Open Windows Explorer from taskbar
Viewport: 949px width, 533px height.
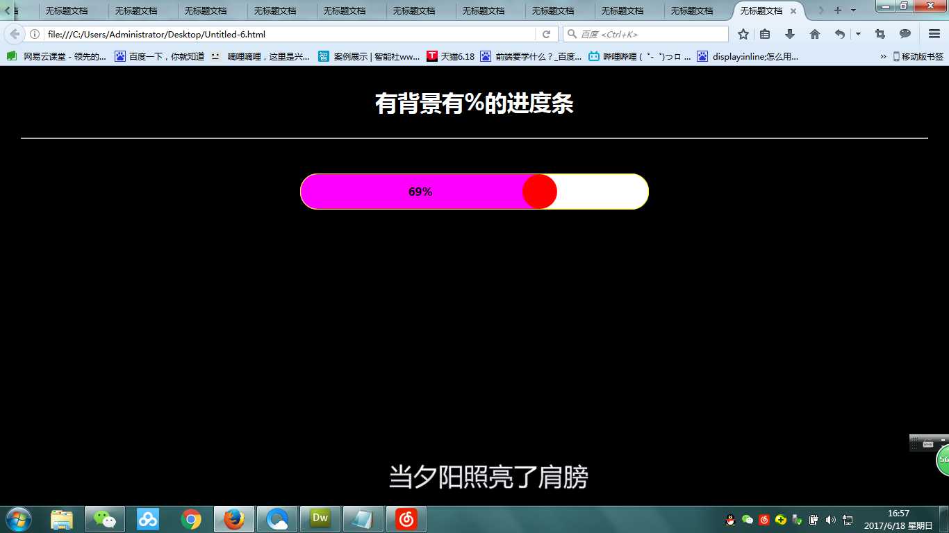pos(62,519)
